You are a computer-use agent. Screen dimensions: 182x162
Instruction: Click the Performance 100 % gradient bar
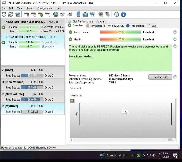coord(120,32)
